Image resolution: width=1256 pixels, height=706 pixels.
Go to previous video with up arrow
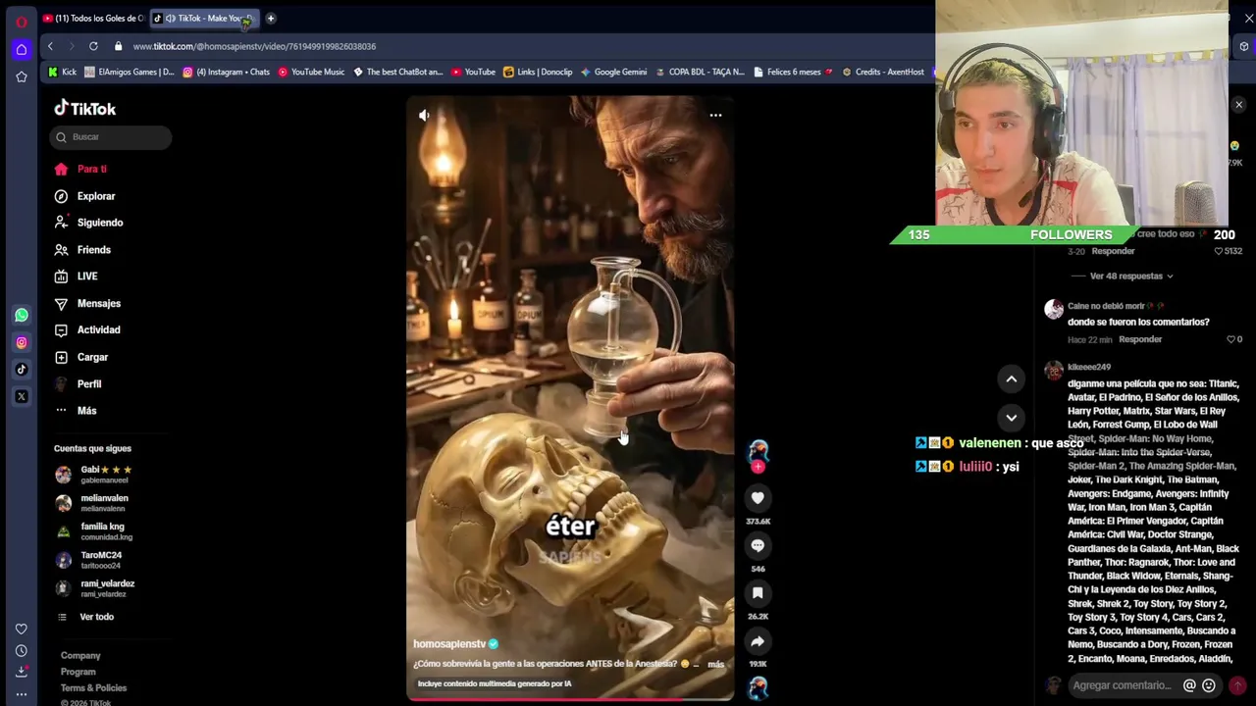coord(1011,379)
